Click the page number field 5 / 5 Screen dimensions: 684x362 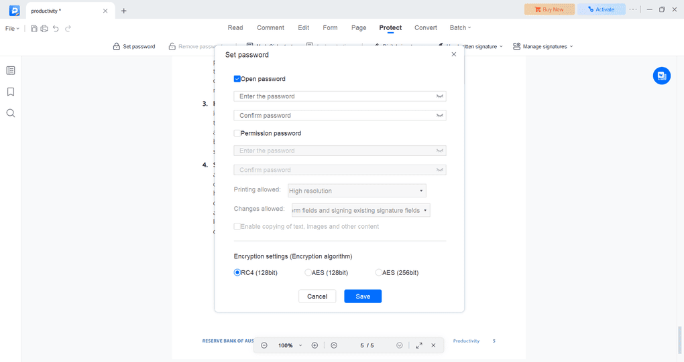pos(367,345)
